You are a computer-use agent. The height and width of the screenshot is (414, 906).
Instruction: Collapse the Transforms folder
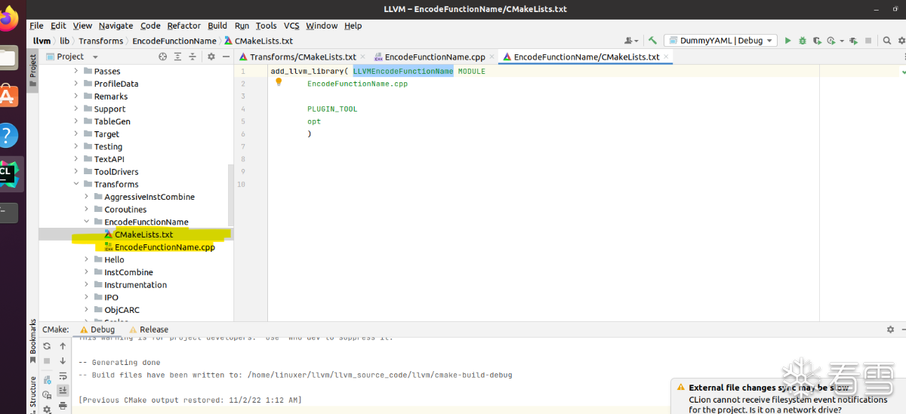click(x=77, y=184)
